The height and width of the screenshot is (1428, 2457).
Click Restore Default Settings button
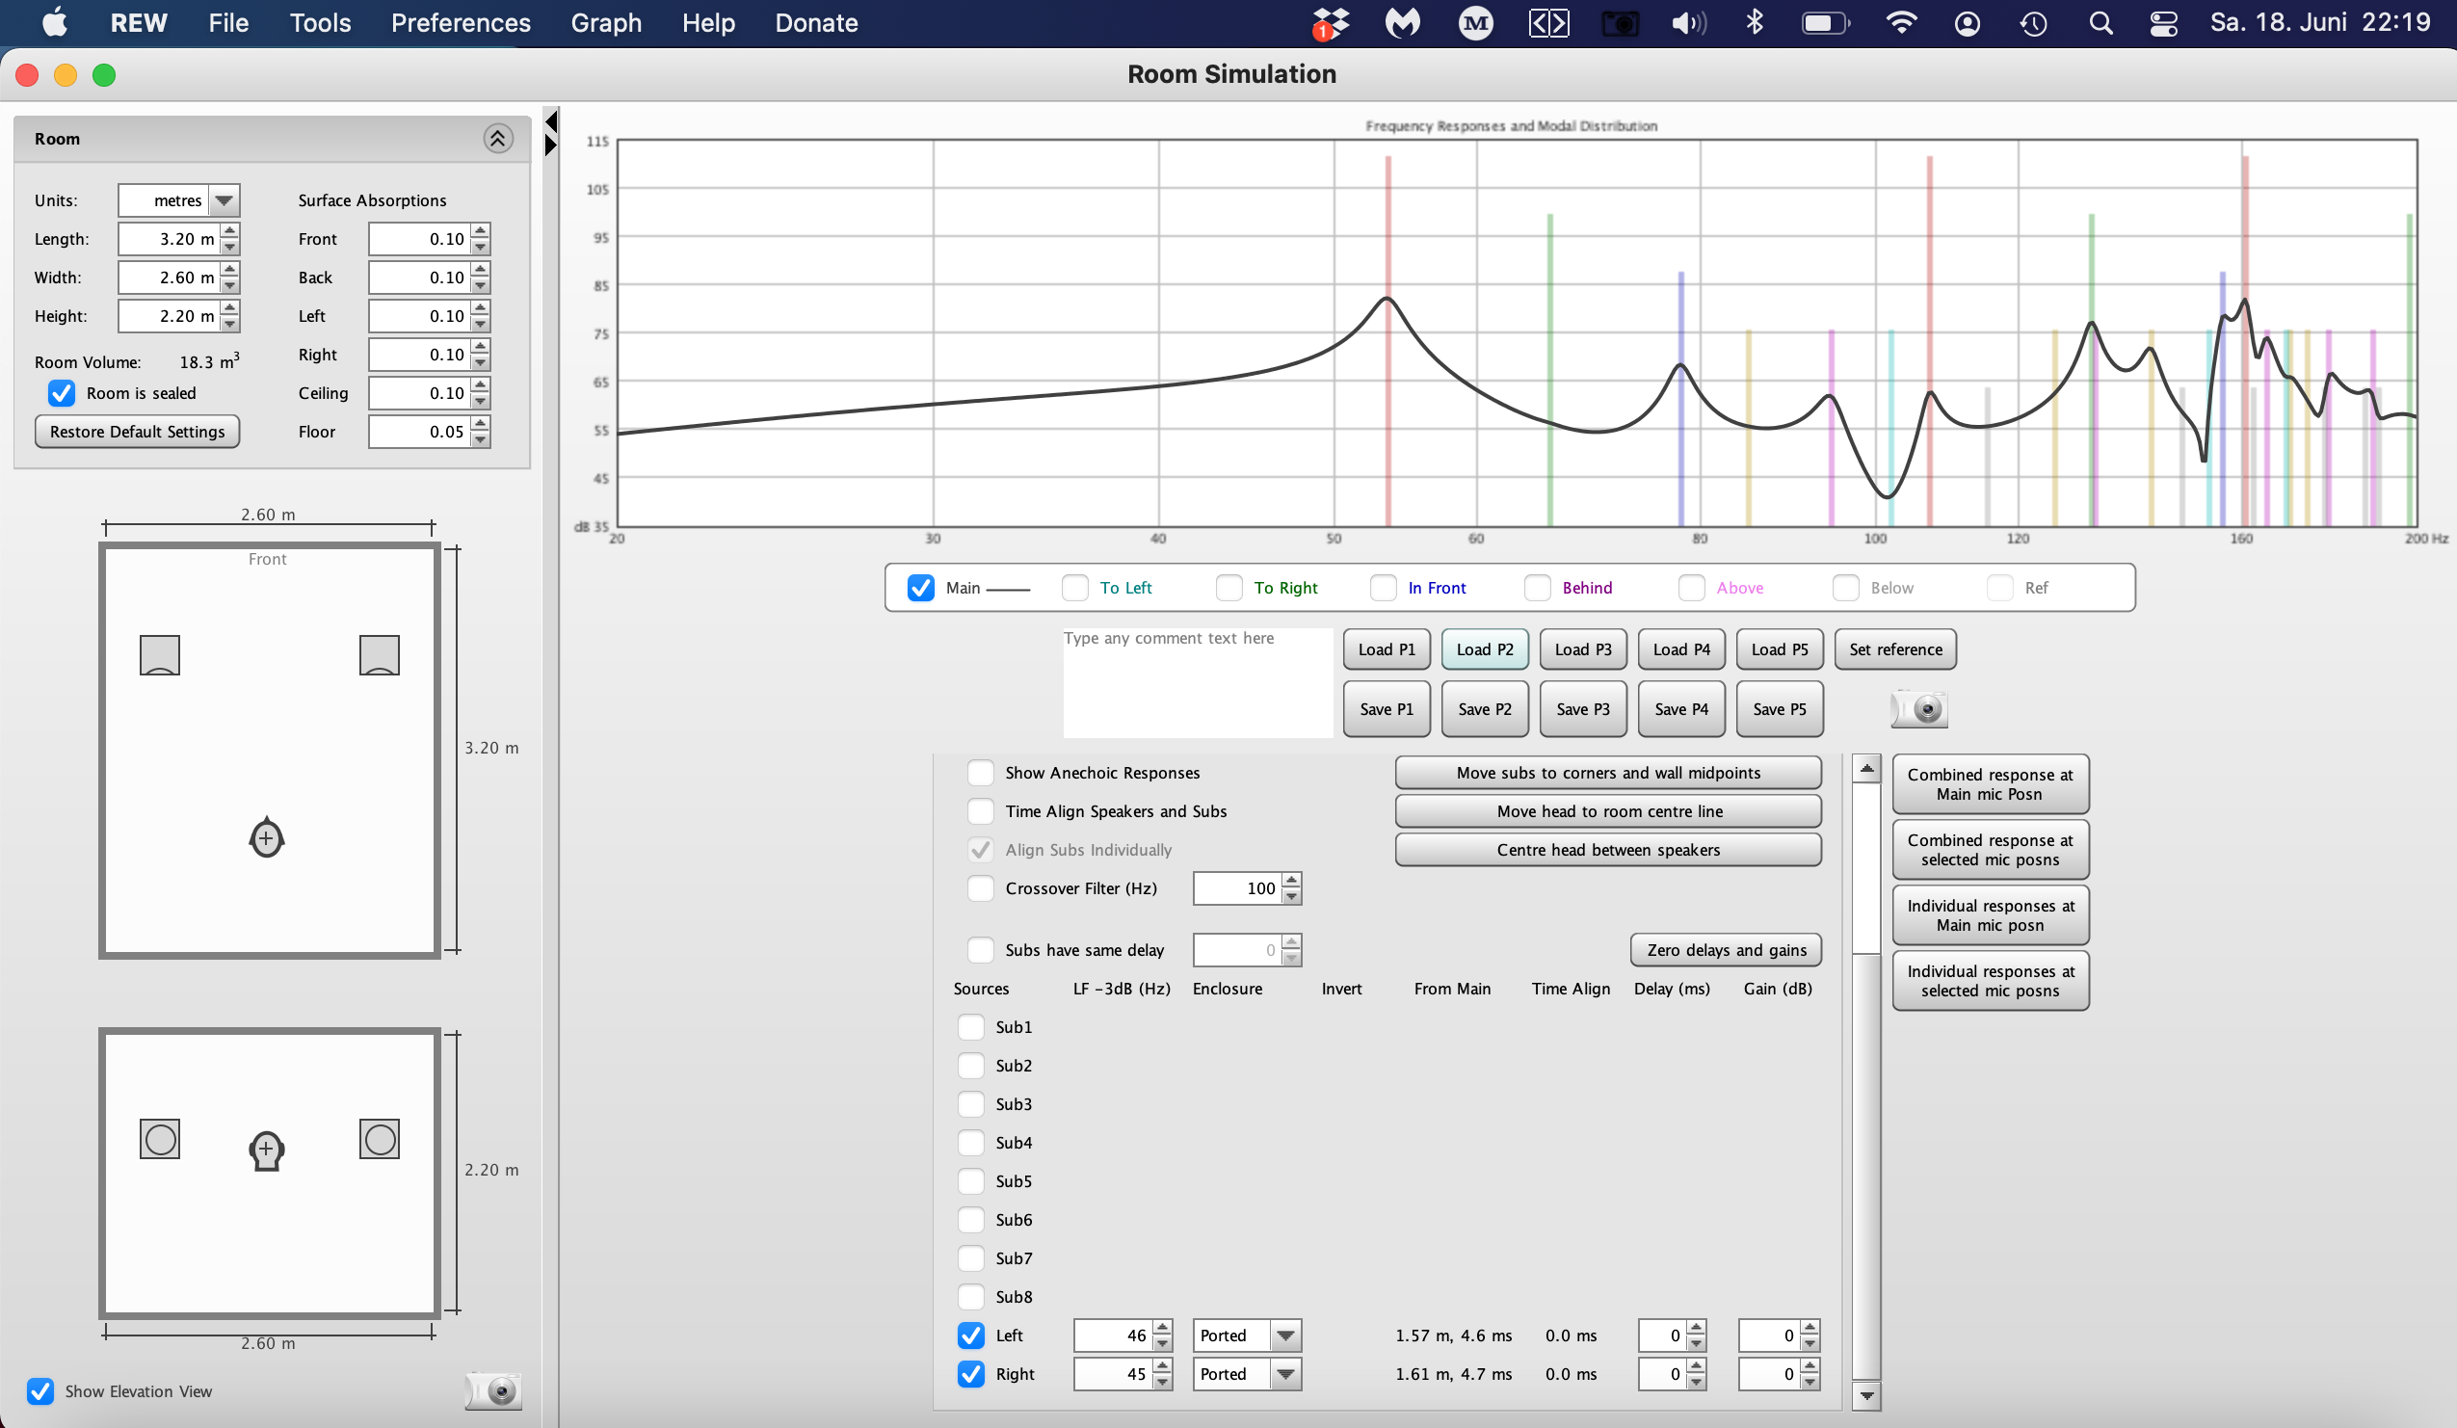(x=137, y=431)
